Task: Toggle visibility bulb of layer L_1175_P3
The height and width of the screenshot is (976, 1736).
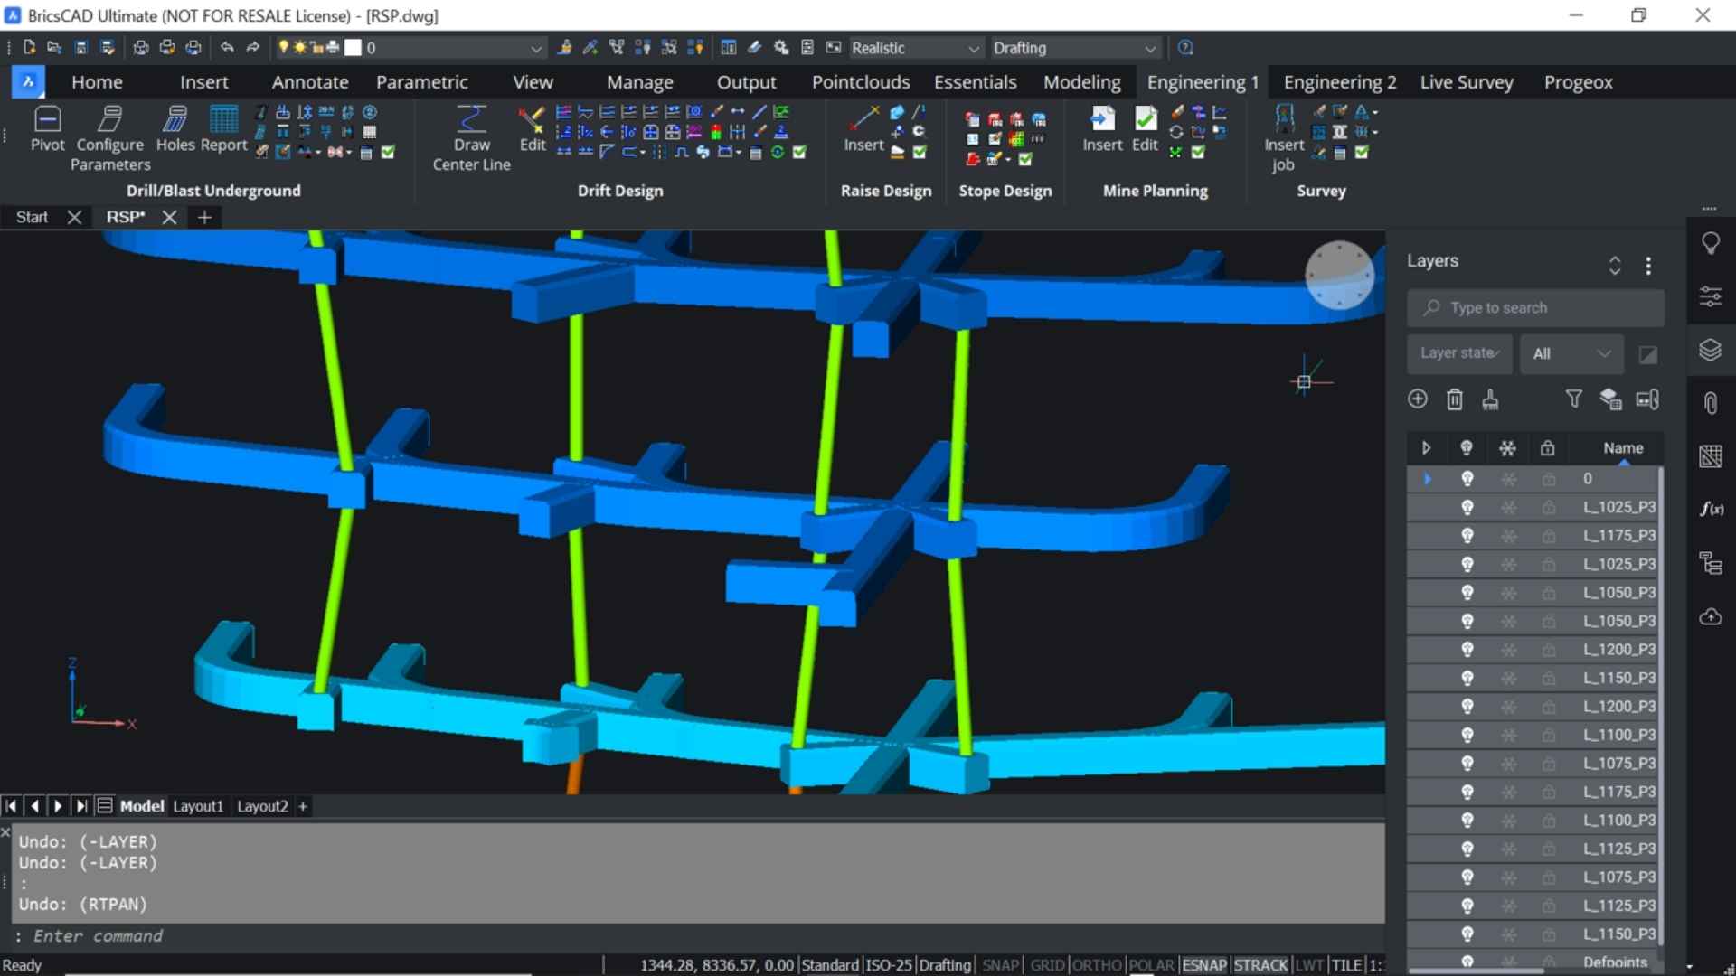Action: click(1467, 536)
